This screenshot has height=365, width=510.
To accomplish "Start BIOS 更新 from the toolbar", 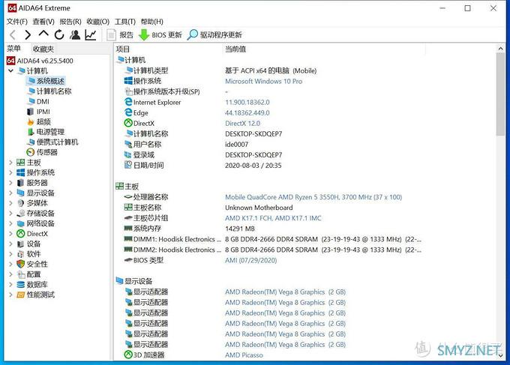I will [160, 34].
